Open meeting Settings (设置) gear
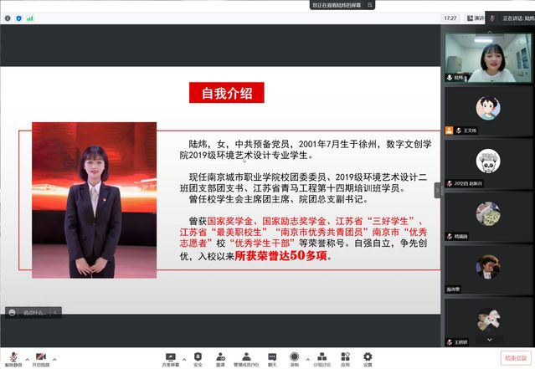The image size is (535, 369). pos(368,357)
